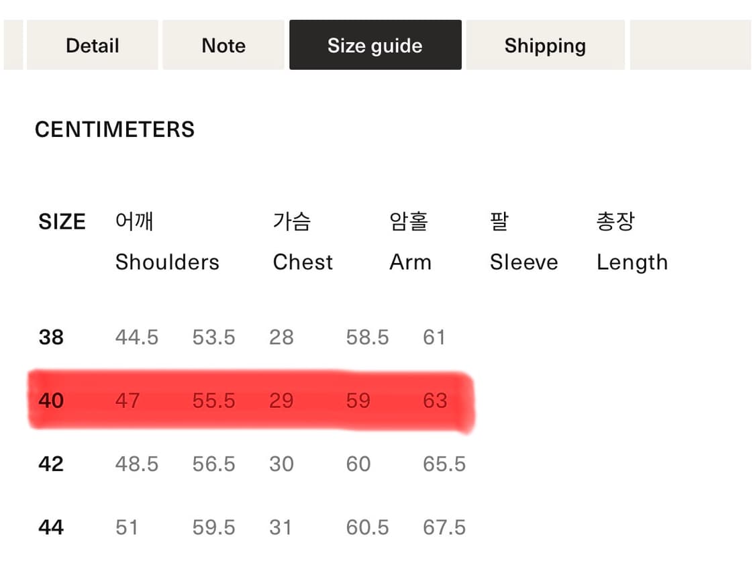Click the Chest column header
The image size is (755, 585).
pos(302,262)
